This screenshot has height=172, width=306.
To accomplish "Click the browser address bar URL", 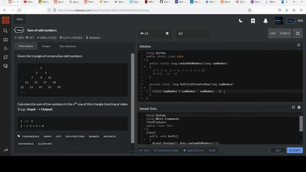I will 104,10.
